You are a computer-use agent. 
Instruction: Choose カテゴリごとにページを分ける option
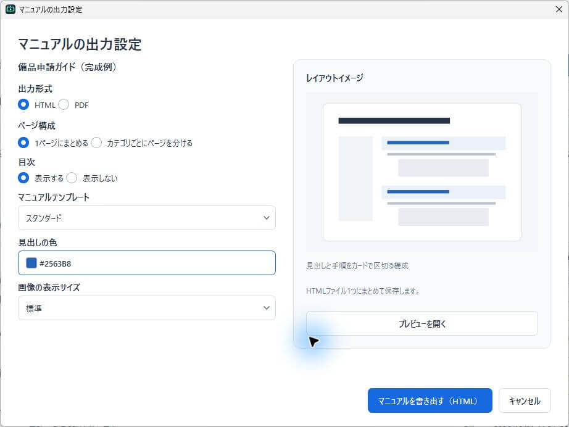96,143
